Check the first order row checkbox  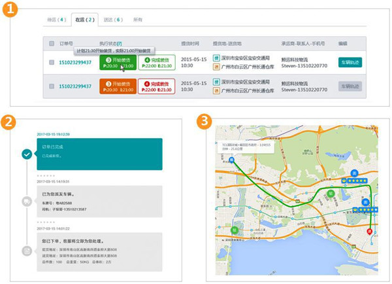tap(52, 63)
